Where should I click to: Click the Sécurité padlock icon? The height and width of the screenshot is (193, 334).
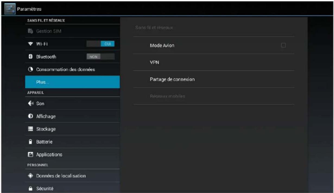click(x=30, y=188)
